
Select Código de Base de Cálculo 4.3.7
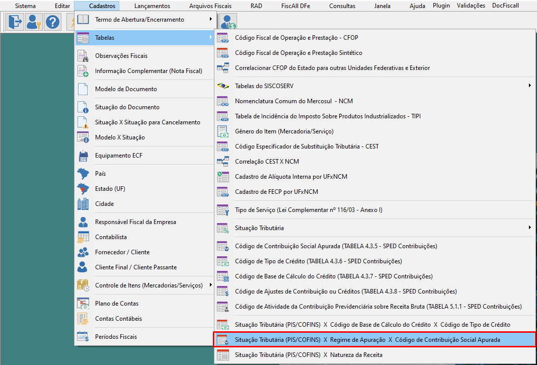(x=374, y=276)
